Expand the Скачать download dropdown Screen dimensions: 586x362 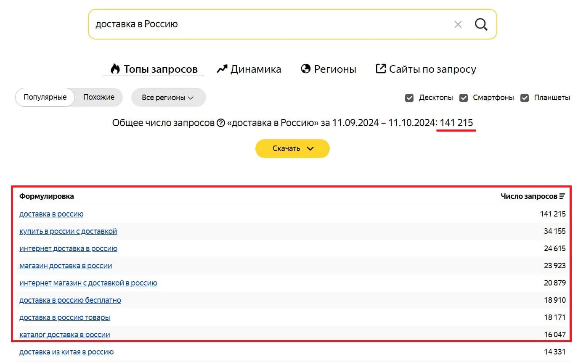pos(292,148)
